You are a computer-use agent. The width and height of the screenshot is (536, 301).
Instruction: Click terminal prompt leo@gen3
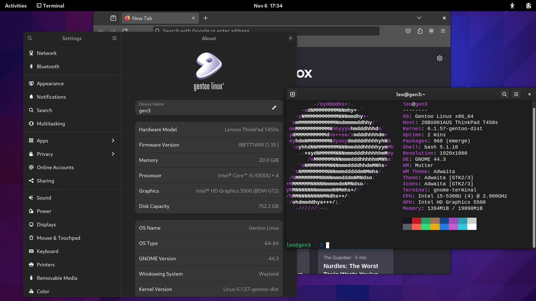(x=298, y=245)
